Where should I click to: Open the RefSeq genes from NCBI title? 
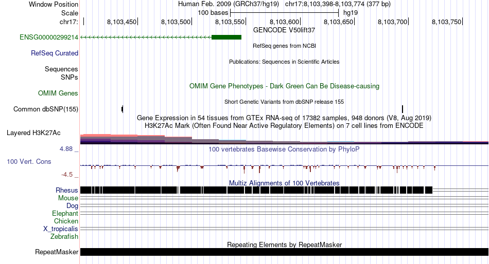pos(284,46)
